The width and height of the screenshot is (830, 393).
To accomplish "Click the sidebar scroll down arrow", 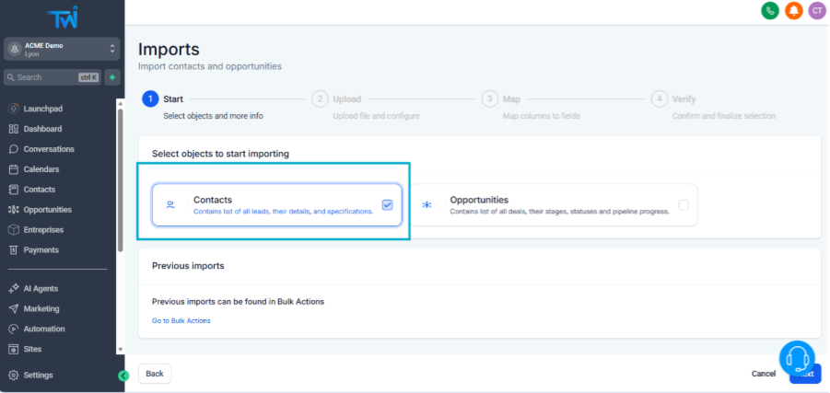I will coord(120,350).
